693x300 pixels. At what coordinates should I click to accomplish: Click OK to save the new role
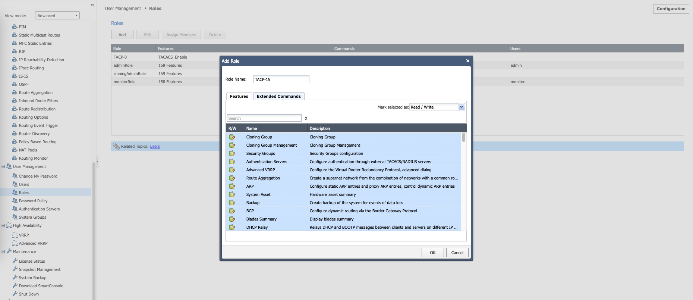432,253
